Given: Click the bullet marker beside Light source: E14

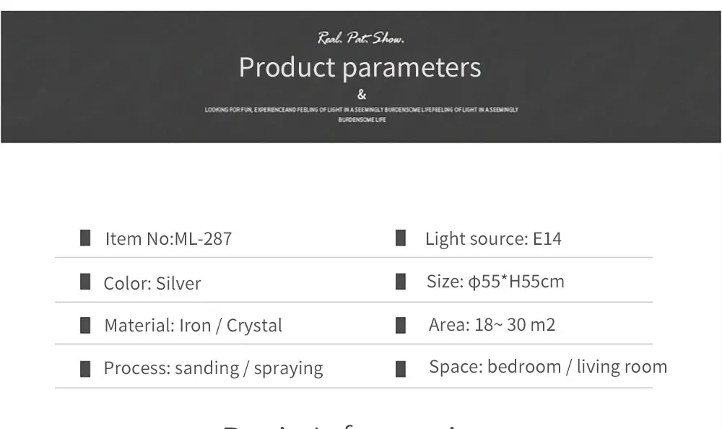Looking at the screenshot, I should pyautogui.click(x=401, y=238).
